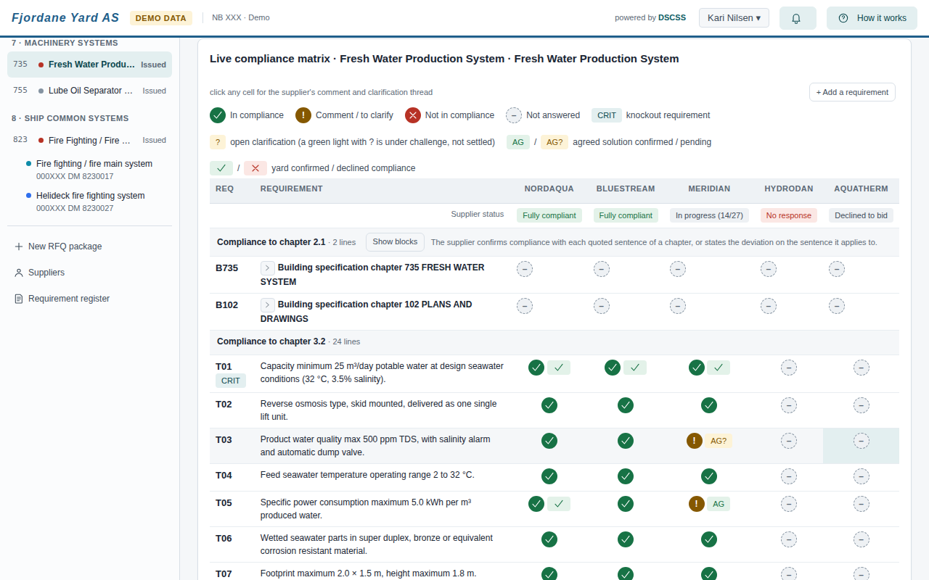Image resolution: width=929 pixels, height=580 pixels.
Task: Click Nordaqua compliance check for T06
Action: point(549,539)
